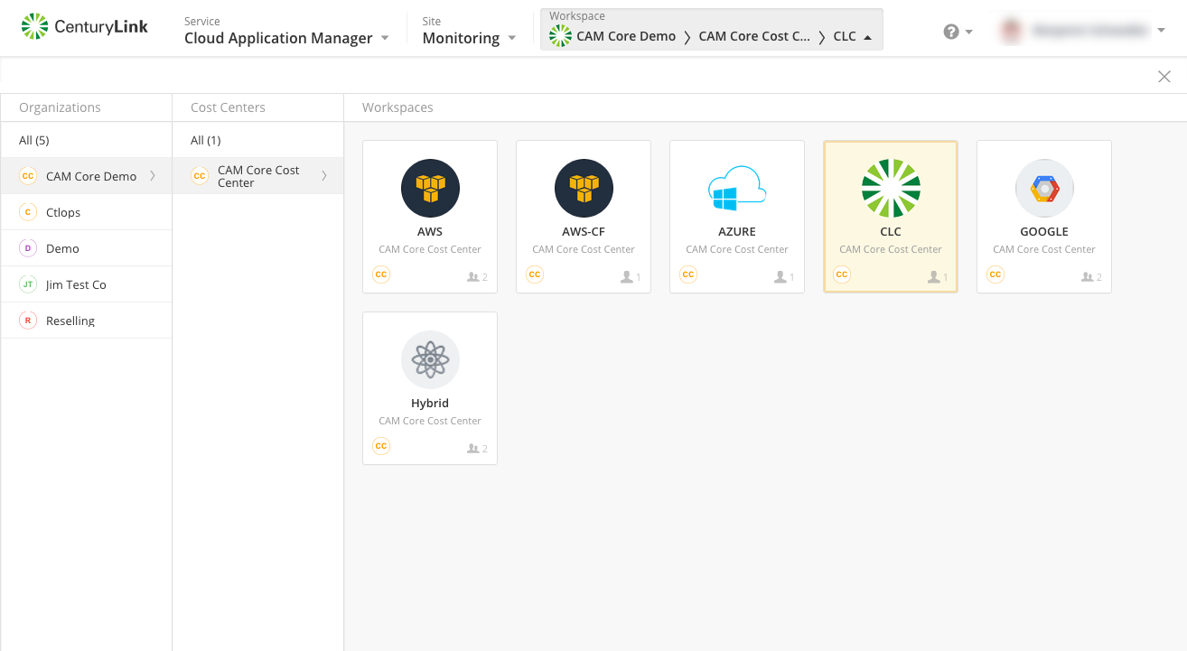Click Cost Centers column header
Viewport: 1187px width, 651px height.
228,107
